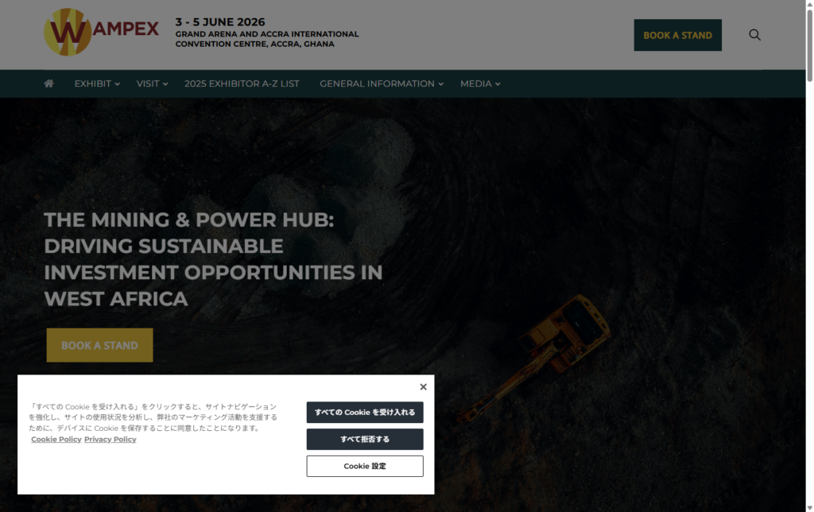The image size is (814, 512).
Task: Accept all cookies using the top banner button
Action: pos(365,413)
